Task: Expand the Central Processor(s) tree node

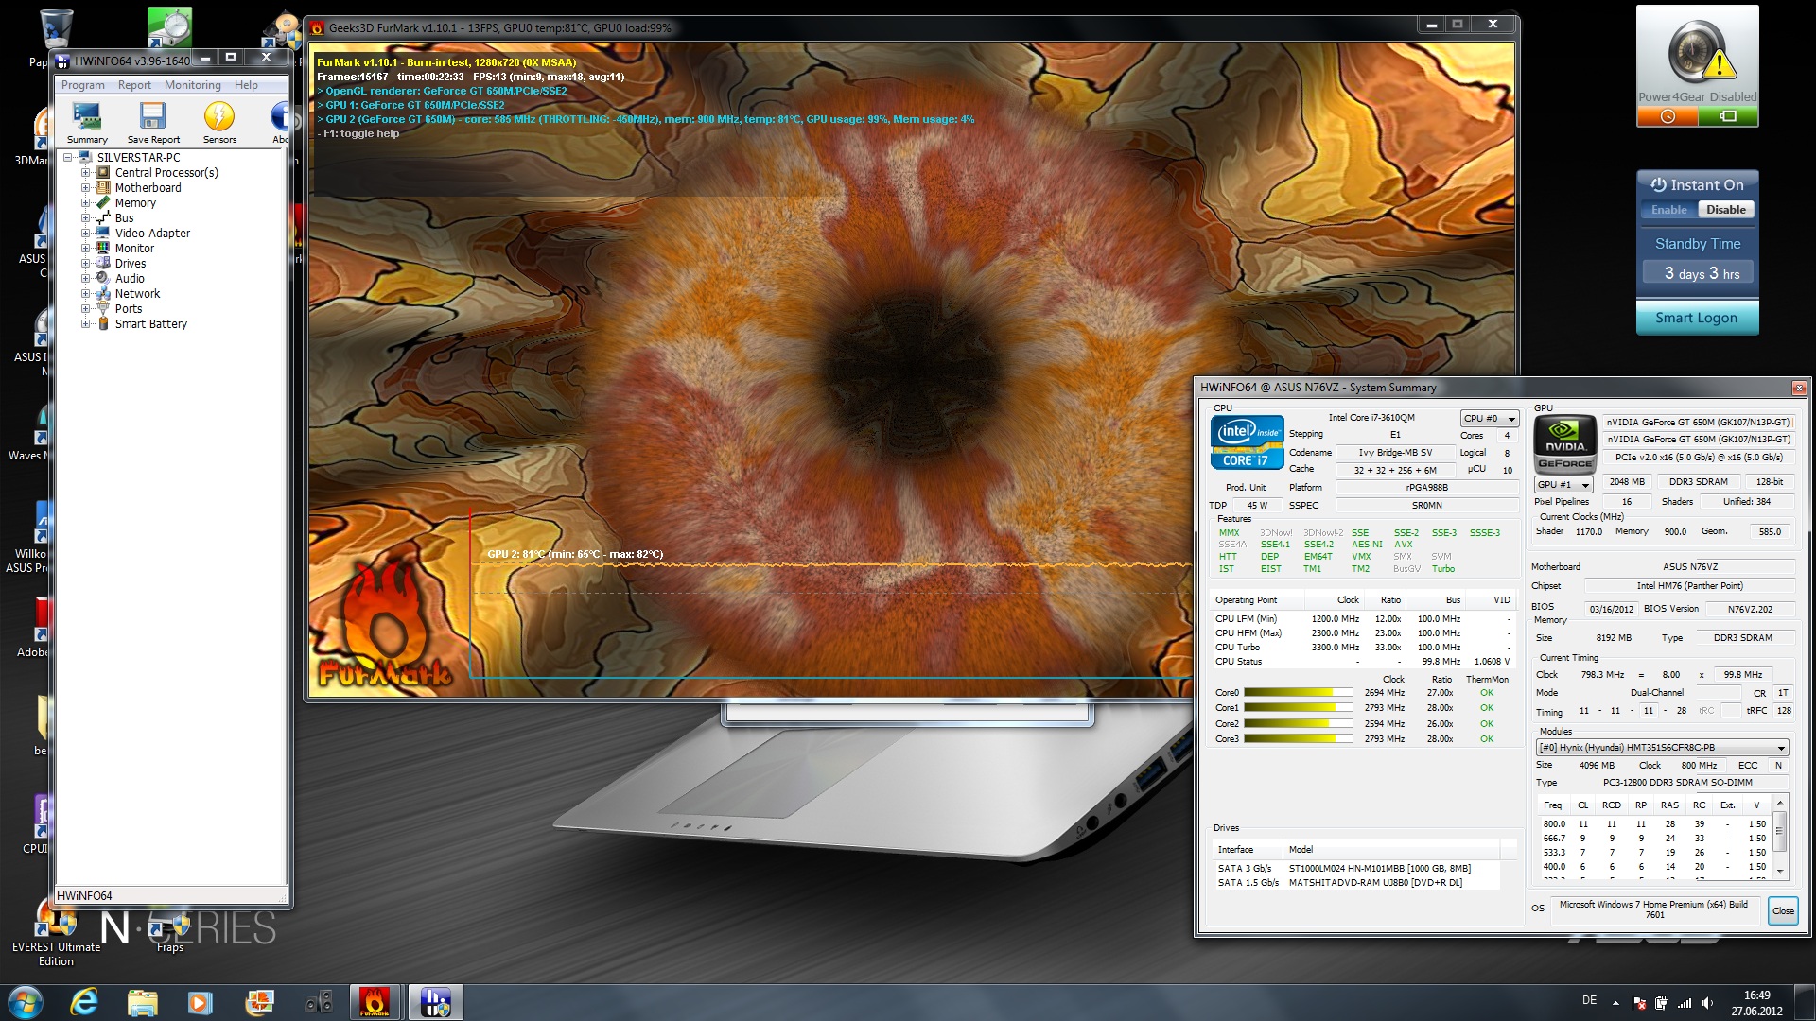Action: (86, 173)
